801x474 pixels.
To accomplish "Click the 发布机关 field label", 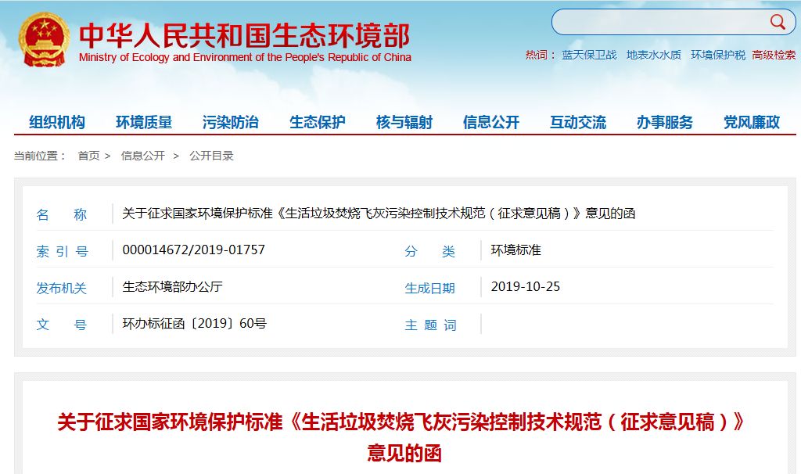I will (61, 288).
